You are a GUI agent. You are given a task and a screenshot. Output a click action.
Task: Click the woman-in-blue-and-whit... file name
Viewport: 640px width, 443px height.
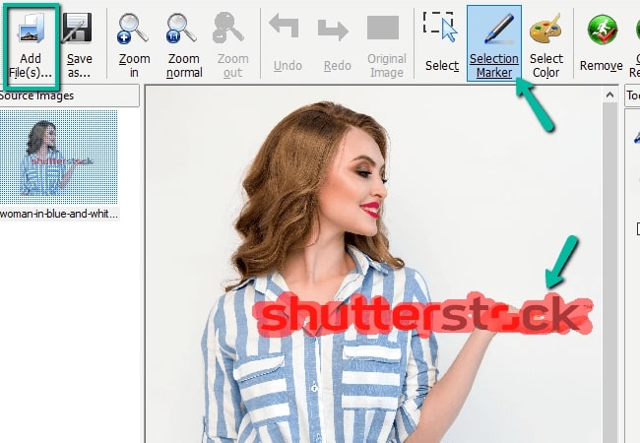(x=59, y=214)
